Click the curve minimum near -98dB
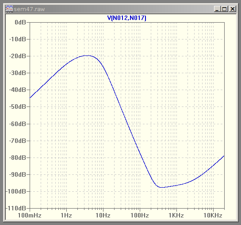This screenshot has height=225, width=241. (x=162, y=187)
